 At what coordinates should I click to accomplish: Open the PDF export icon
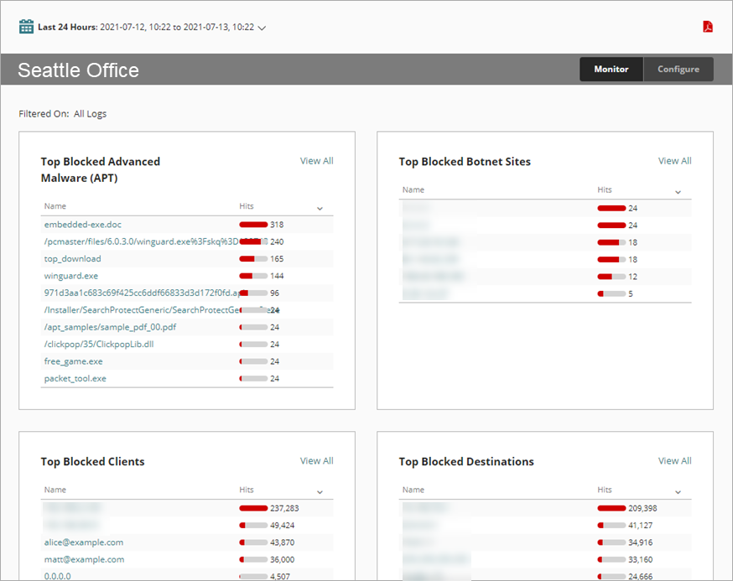pos(708,26)
